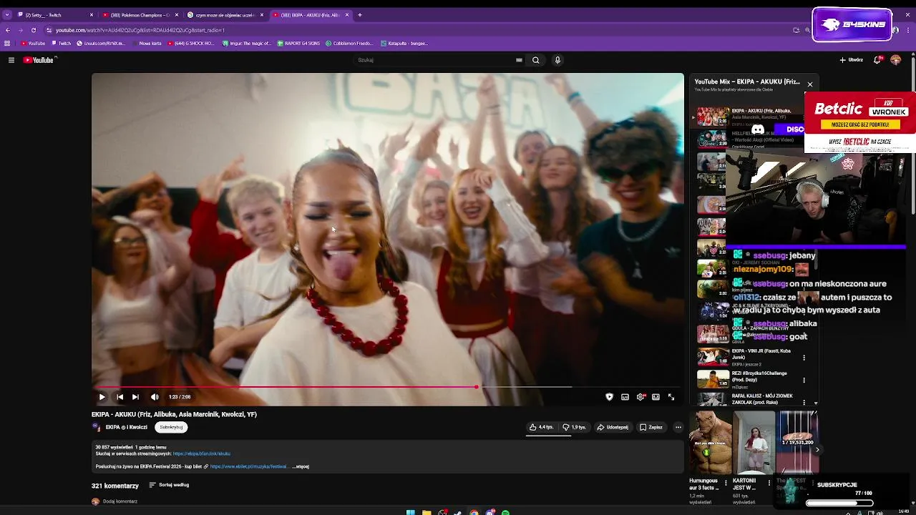Open options for Humungous short
The image size is (916, 515).
[726, 483]
